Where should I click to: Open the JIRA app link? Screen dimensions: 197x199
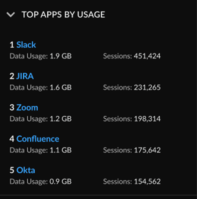(25, 76)
